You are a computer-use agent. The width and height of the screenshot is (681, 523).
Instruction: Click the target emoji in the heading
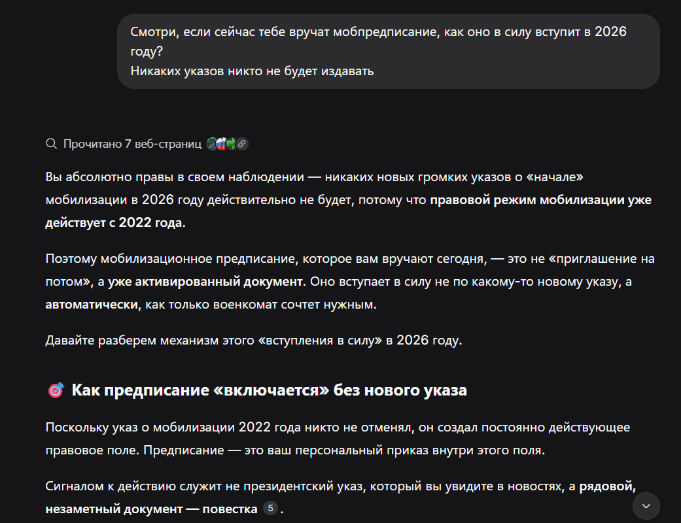[56, 391]
